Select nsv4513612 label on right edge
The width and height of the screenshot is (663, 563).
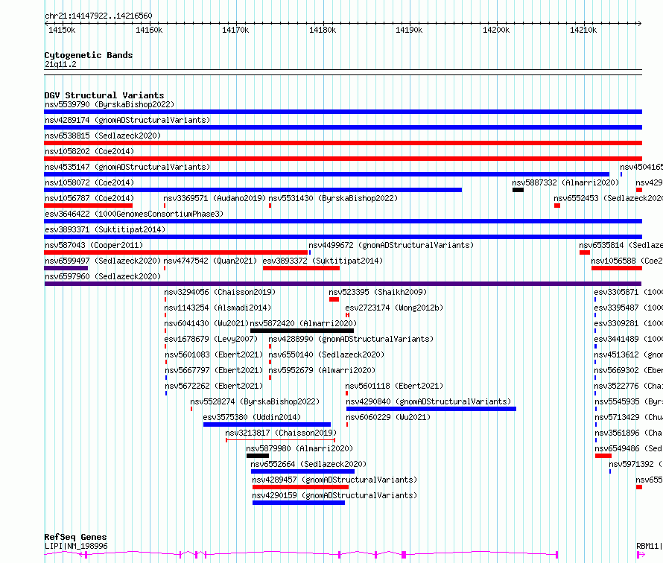click(628, 354)
